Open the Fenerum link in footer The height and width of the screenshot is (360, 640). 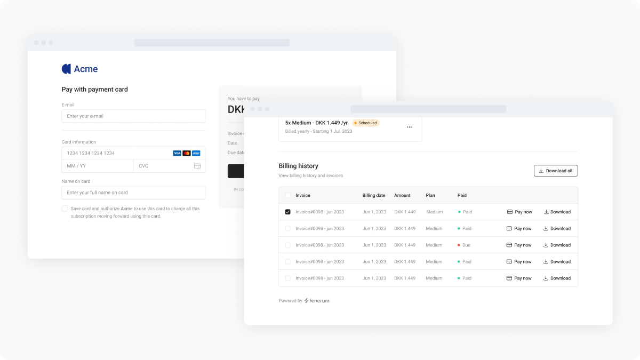pyautogui.click(x=317, y=301)
